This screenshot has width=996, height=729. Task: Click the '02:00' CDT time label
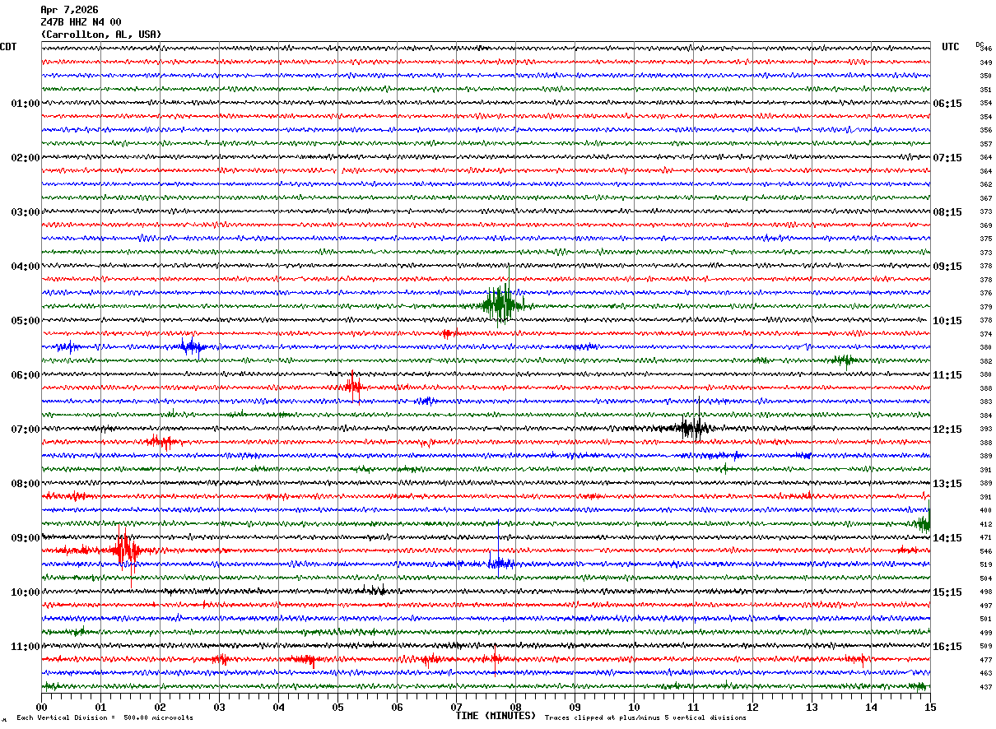[x=26, y=158]
